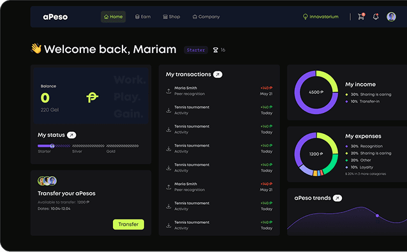Viewport: 407px width, 252px height.
Task: Click the waving hand emoji
Action: (36, 48)
